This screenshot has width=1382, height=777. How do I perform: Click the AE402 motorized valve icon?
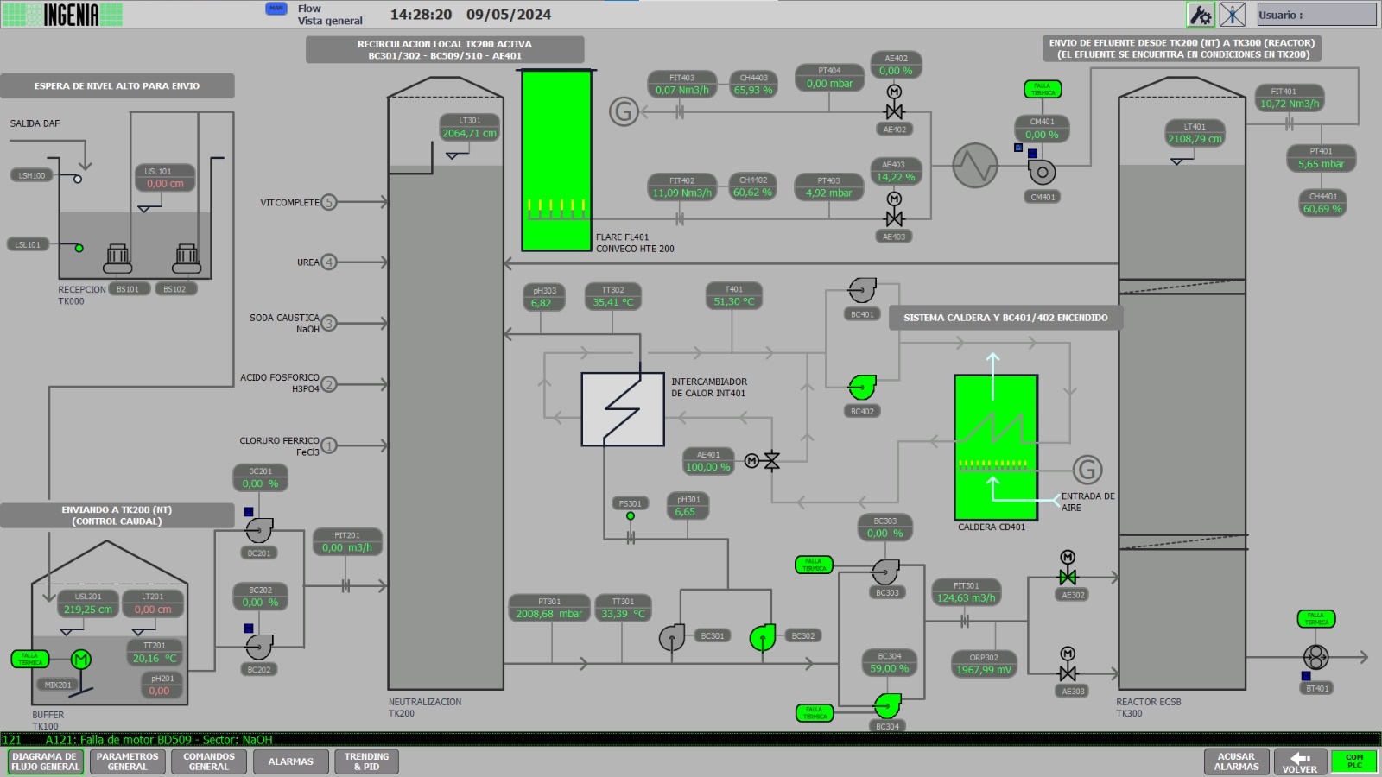[x=894, y=111]
